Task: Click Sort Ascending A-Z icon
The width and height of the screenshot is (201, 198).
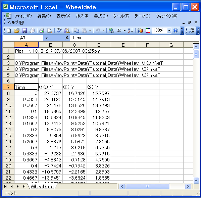Action: coord(131,31)
